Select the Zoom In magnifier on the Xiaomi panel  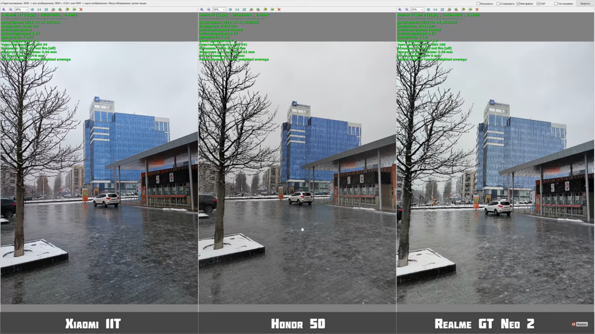pos(4,9)
